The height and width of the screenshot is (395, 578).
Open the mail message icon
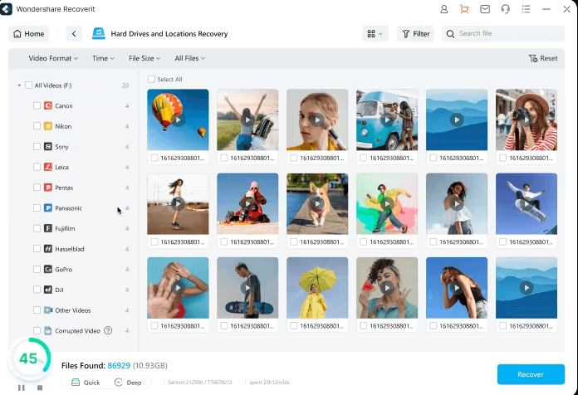(x=485, y=9)
